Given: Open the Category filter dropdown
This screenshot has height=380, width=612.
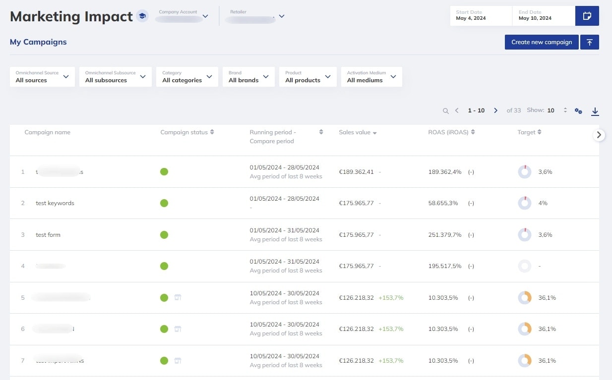Looking at the screenshot, I should point(187,77).
